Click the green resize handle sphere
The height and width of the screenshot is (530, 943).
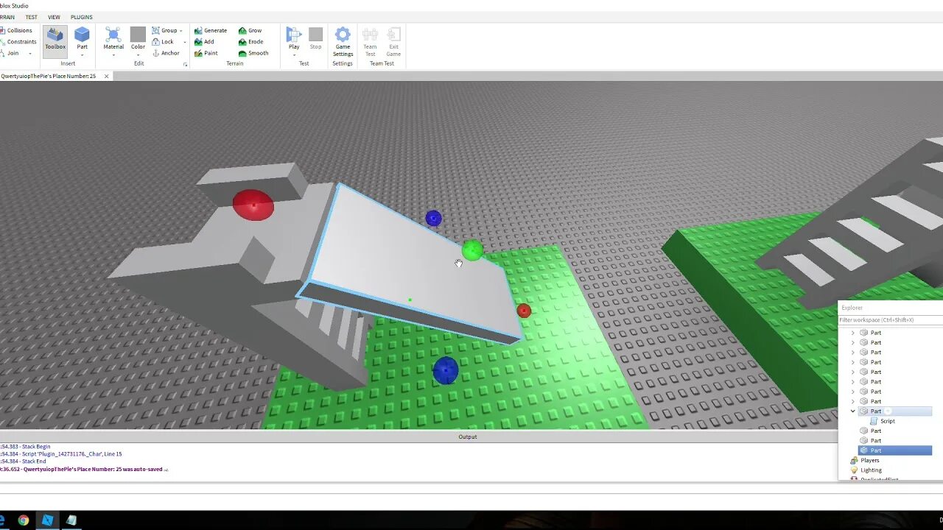472,250
